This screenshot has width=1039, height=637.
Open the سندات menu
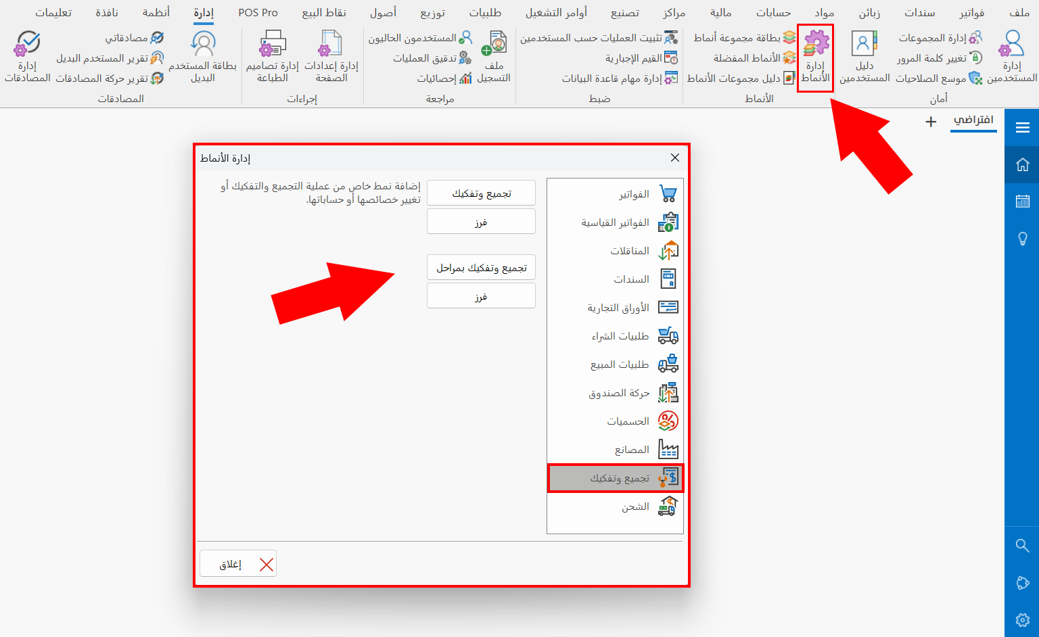pos(920,13)
